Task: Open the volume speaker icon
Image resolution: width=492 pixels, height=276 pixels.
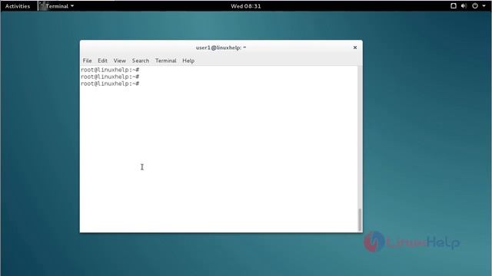Action: (464, 5)
